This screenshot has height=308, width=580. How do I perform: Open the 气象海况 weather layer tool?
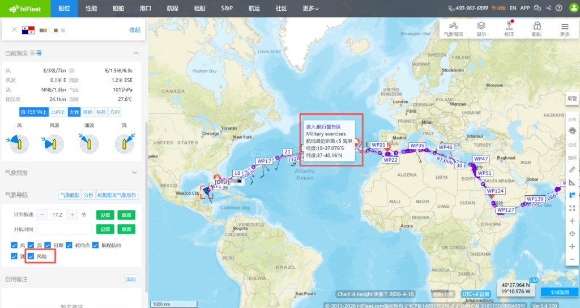coord(453,29)
